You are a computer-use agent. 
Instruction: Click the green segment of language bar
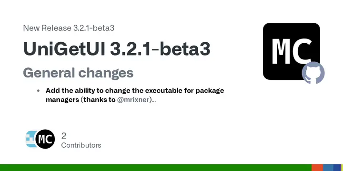[x=156, y=168]
